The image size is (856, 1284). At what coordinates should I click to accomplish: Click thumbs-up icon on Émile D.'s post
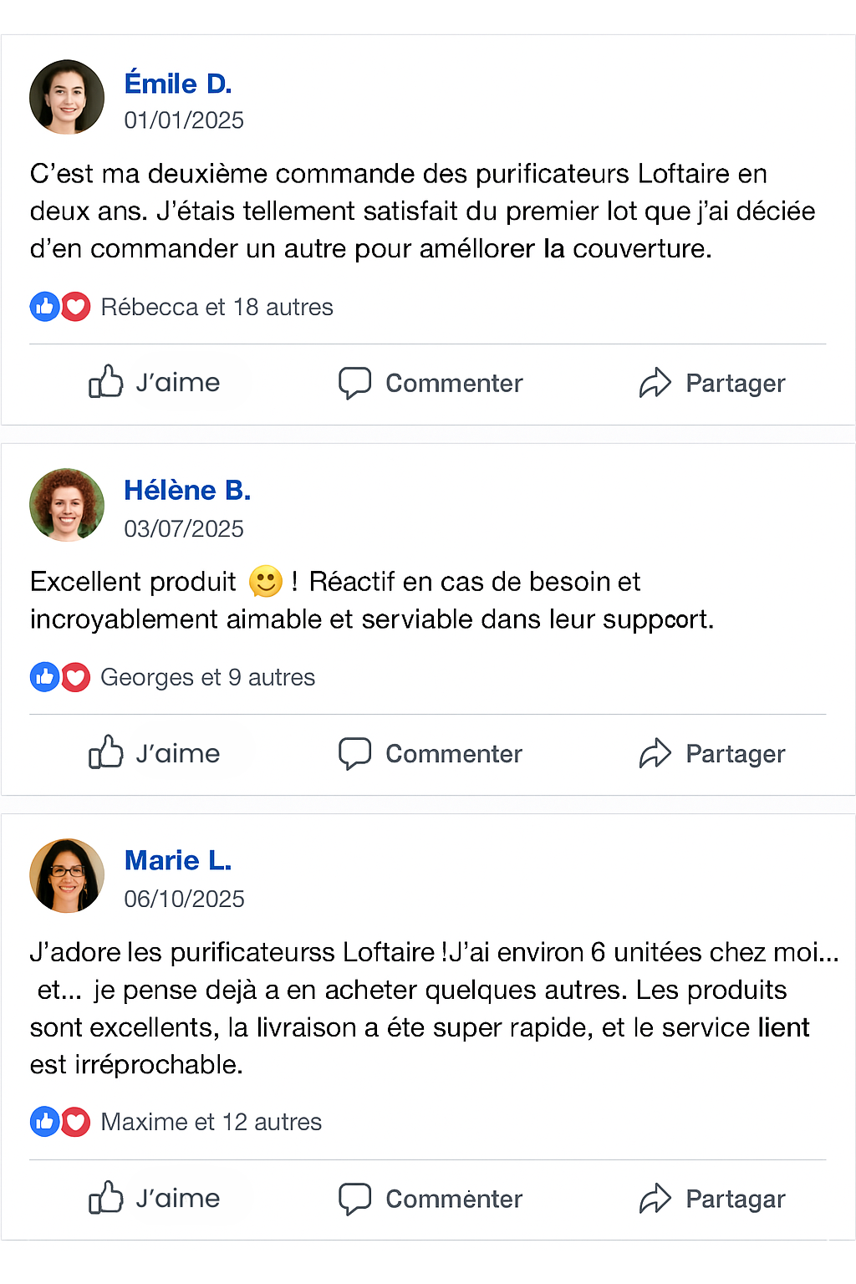click(106, 382)
